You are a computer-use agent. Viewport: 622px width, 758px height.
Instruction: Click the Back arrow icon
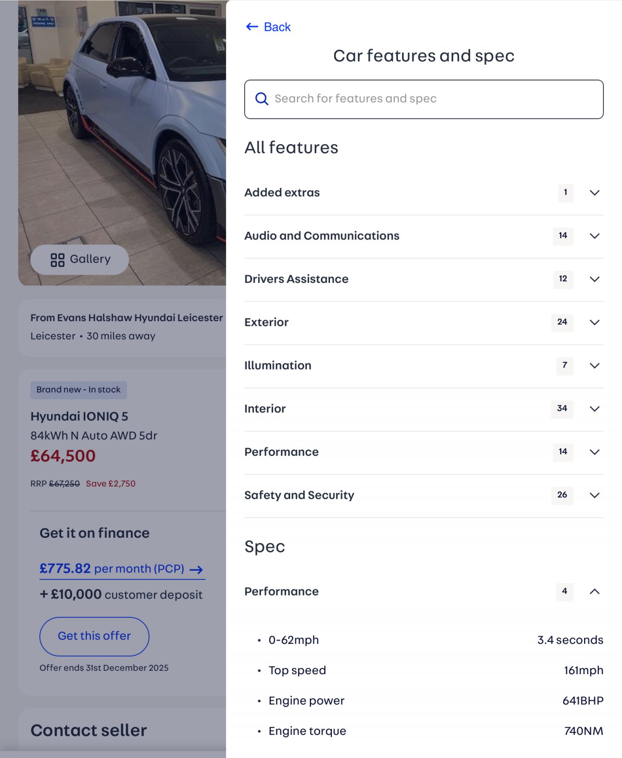(252, 27)
